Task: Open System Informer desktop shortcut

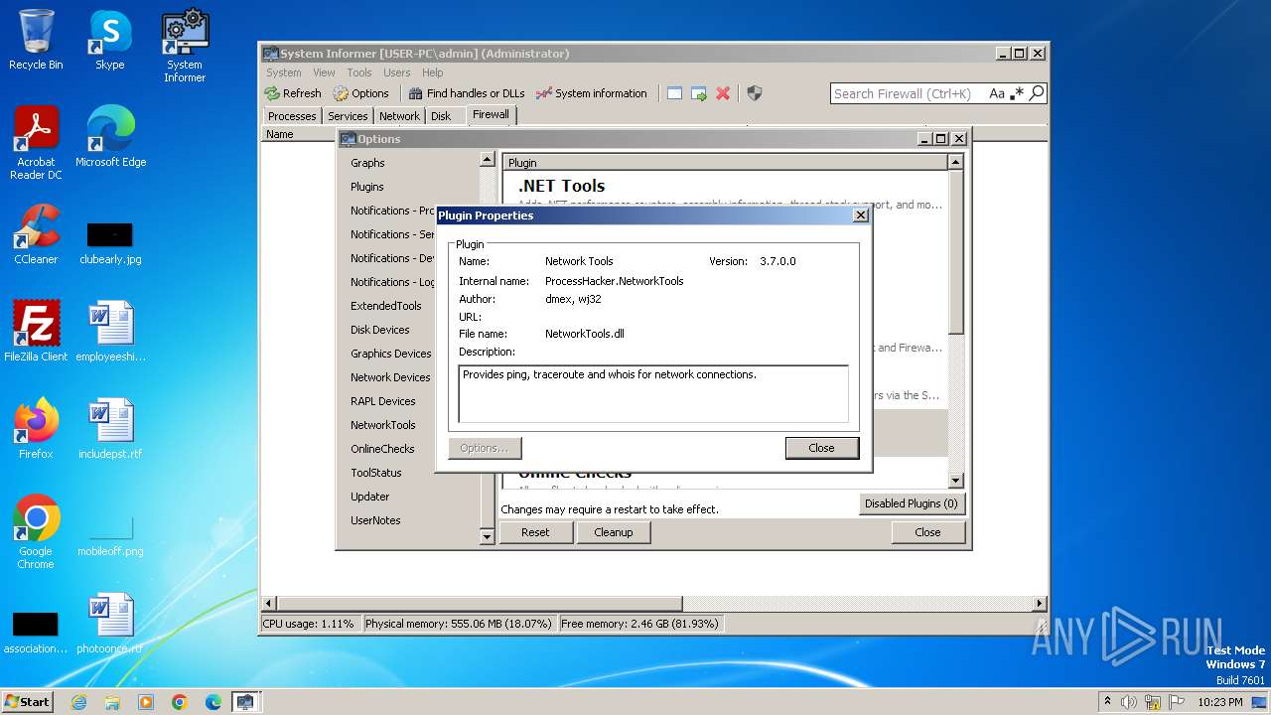Action: click(x=185, y=46)
